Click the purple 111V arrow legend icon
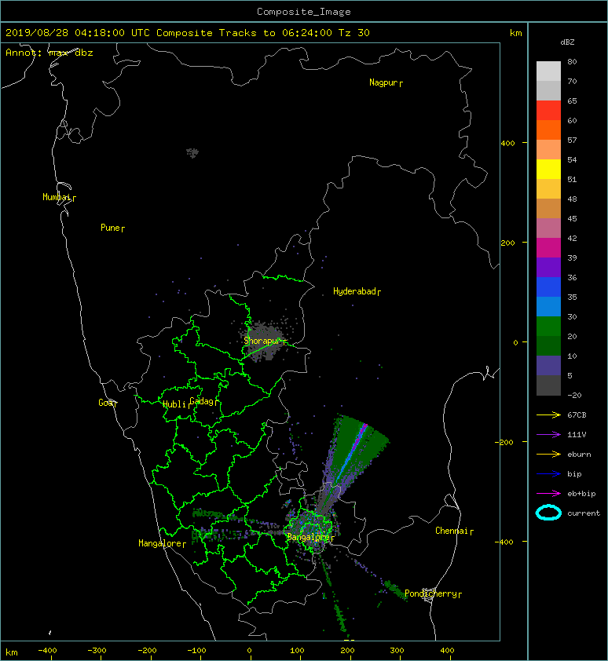 point(548,435)
